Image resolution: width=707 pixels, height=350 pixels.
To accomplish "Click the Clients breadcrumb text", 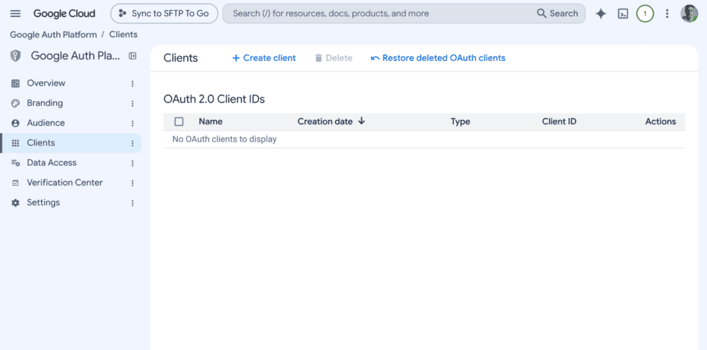I will tap(123, 34).
